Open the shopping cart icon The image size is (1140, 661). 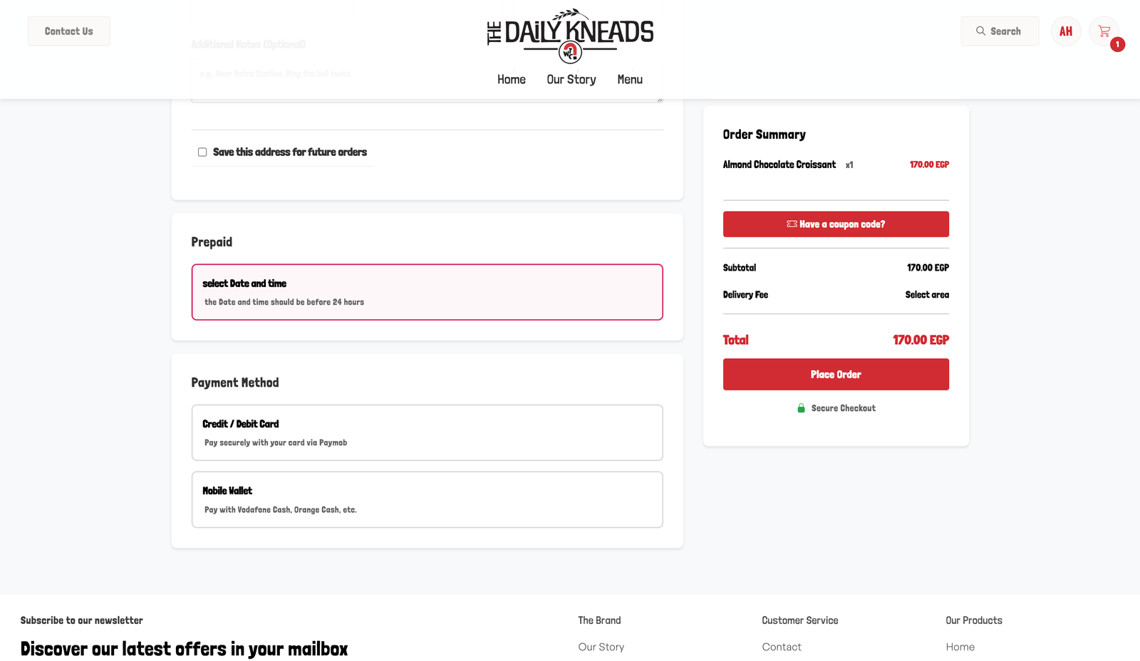(x=1104, y=31)
